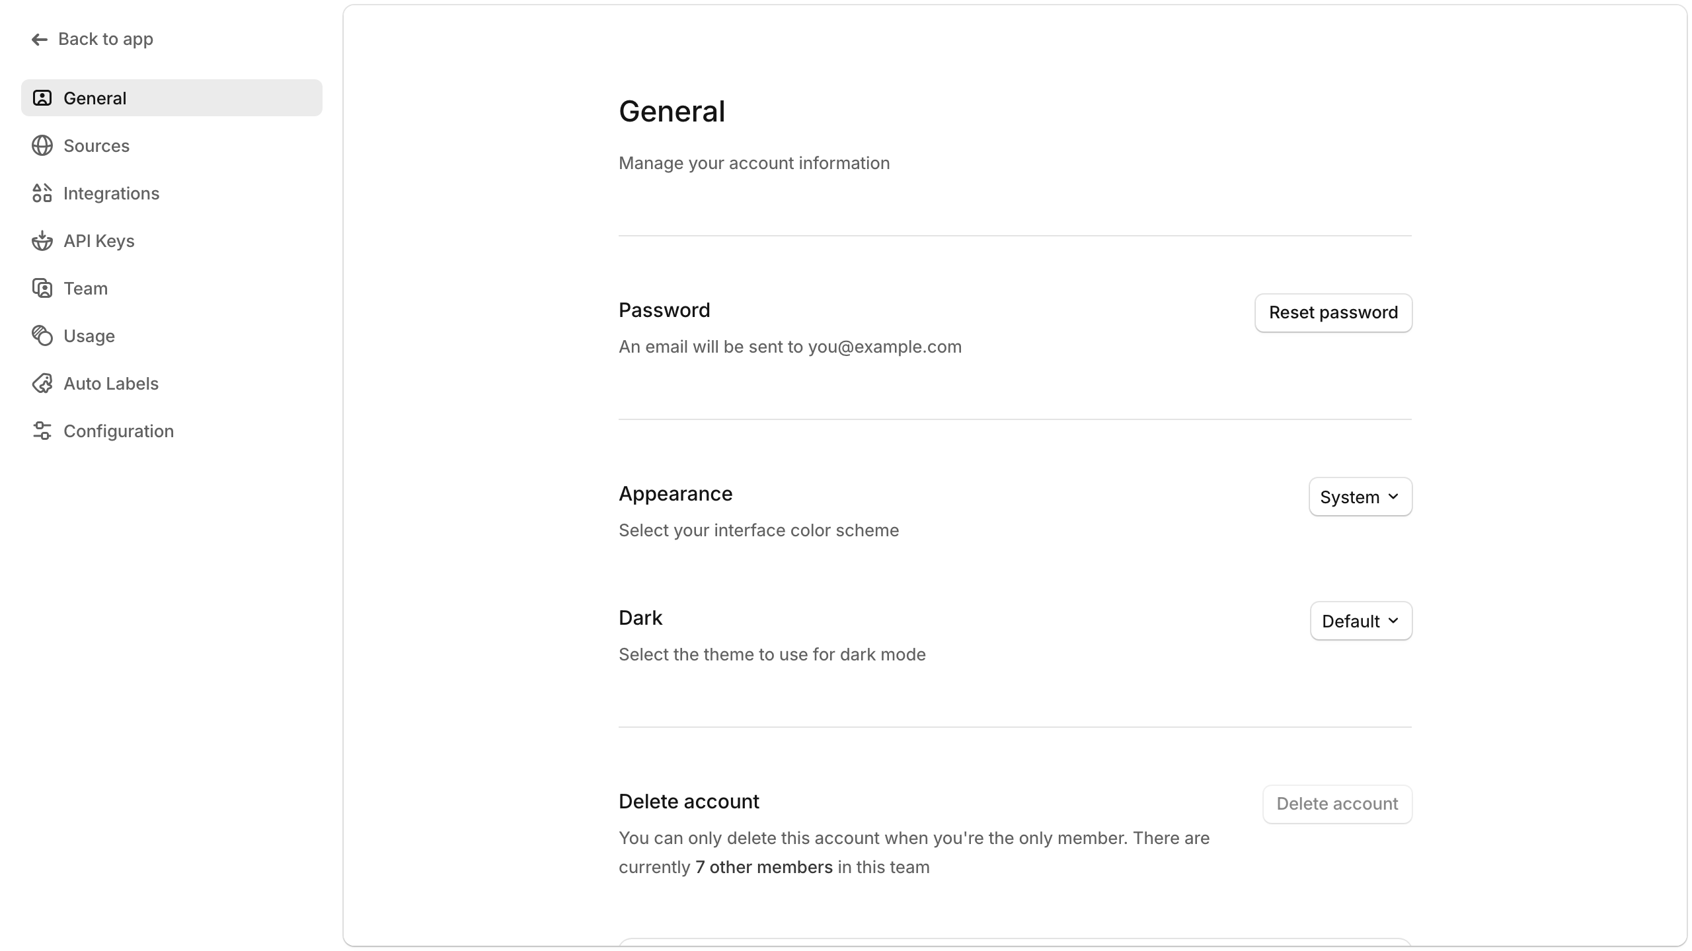This screenshot has height=951, width=1692.
Task: Open the Sources settings page
Action: pyautogui.click(x=96, y=146)
